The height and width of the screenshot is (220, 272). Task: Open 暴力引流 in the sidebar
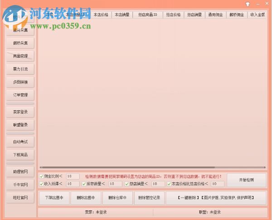coord(20,69)
